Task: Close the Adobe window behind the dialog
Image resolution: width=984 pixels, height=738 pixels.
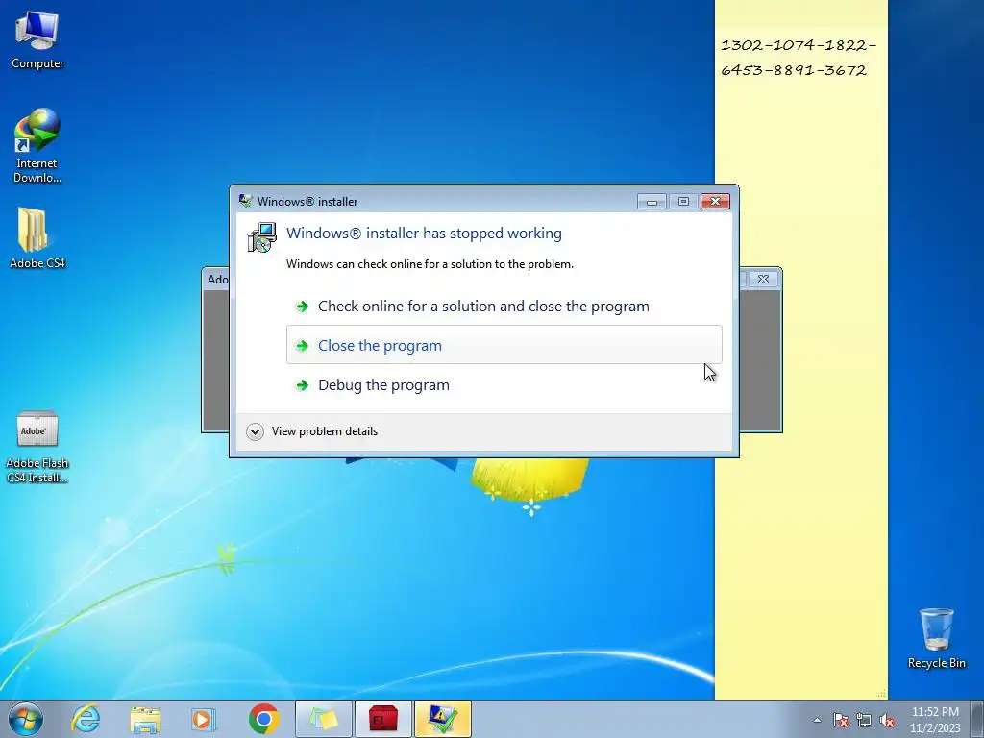Action: point(762,280)
